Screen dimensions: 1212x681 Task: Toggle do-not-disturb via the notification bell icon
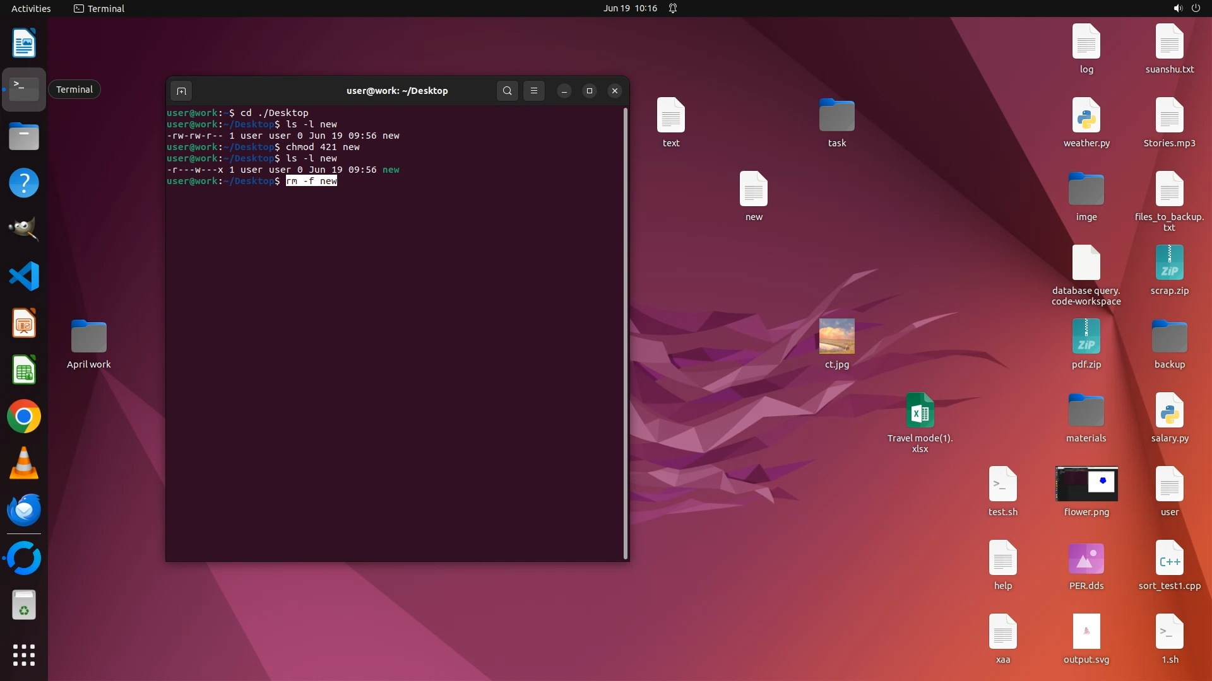pos(673,8)
